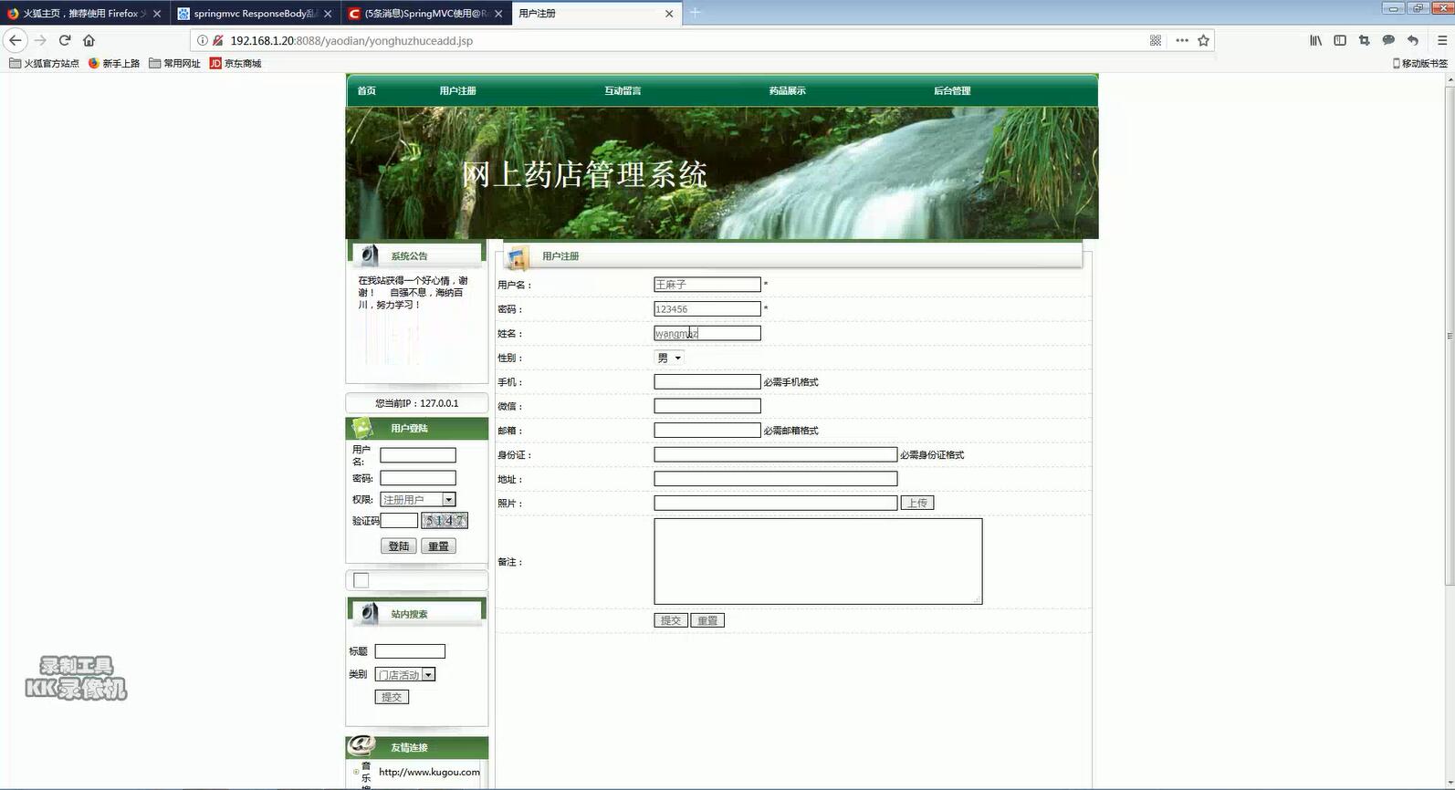This screenshot has height=790, width=1455.
Task: Close the springmvc ResponseBody tab
Action: 328,14
